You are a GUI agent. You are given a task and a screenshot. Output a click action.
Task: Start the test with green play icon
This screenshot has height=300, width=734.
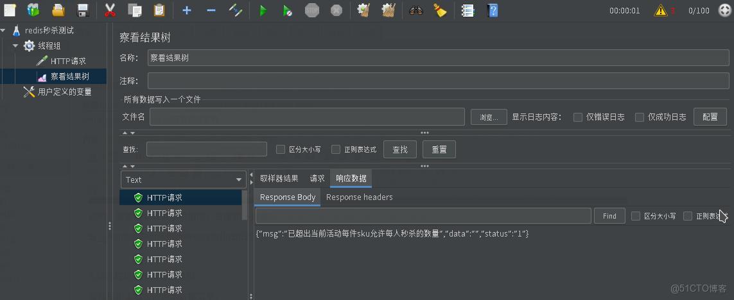263,10
